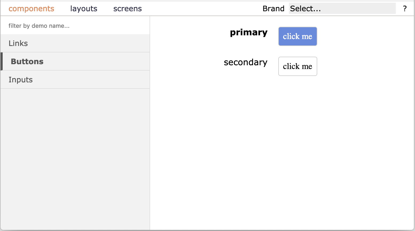Click the filter by demo name field
Viewport: 415px width, 231px height.
tap(75, 26)
